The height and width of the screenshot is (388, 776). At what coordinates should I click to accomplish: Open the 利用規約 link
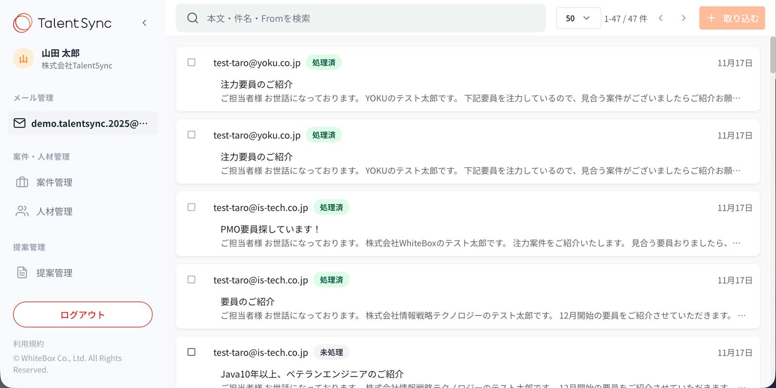[29, 344]
